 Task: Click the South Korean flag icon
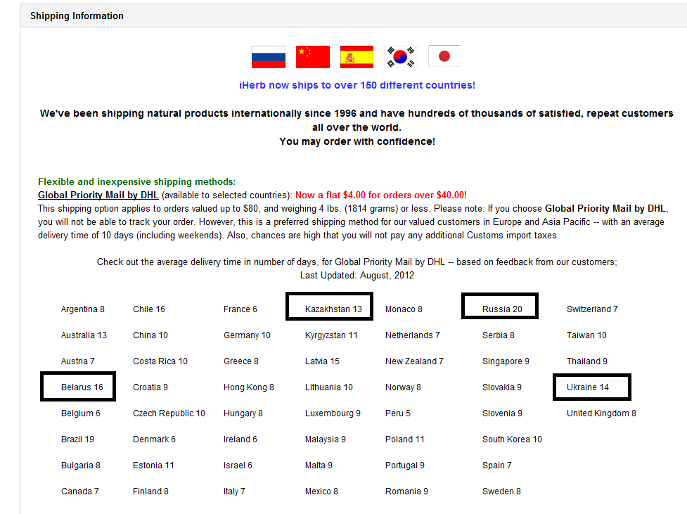pos(401,57)
